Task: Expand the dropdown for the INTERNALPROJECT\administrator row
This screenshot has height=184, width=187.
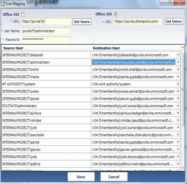Action: tap(178, 63)
